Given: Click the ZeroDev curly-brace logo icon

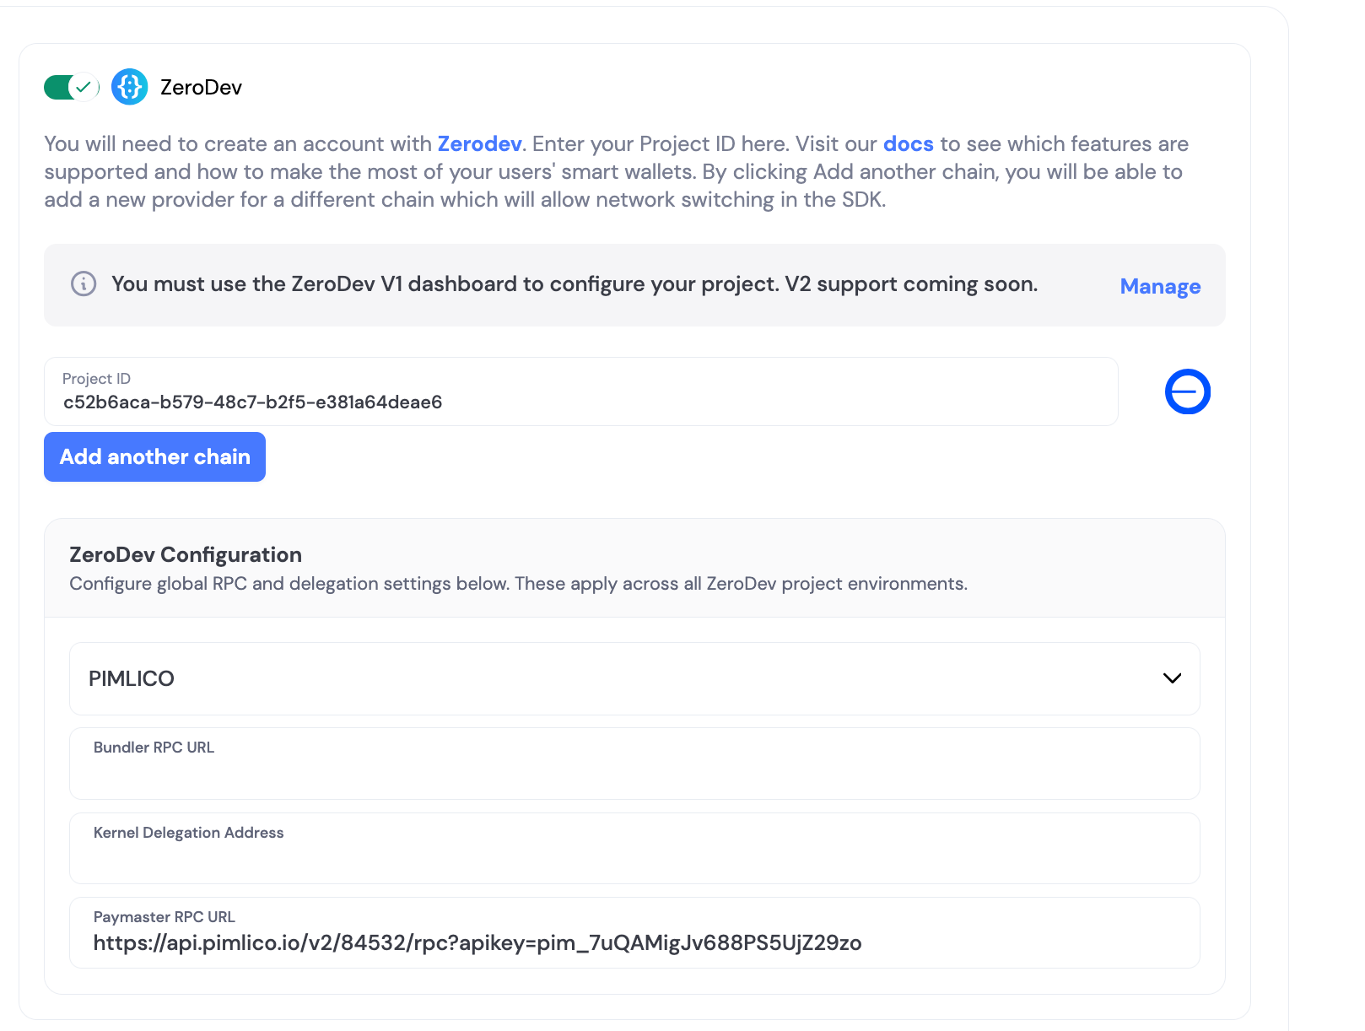Looking at the screenshot, I should click(x=130, y=87).
